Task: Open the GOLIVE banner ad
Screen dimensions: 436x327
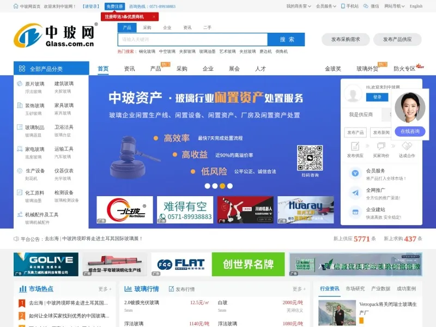Action: coord(46,264)
